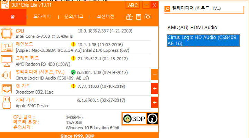Click the 기타 기기 USB stick icon
Image resolution: width=249 pixels, height=138 pixels.
click(x=7, y=103)
